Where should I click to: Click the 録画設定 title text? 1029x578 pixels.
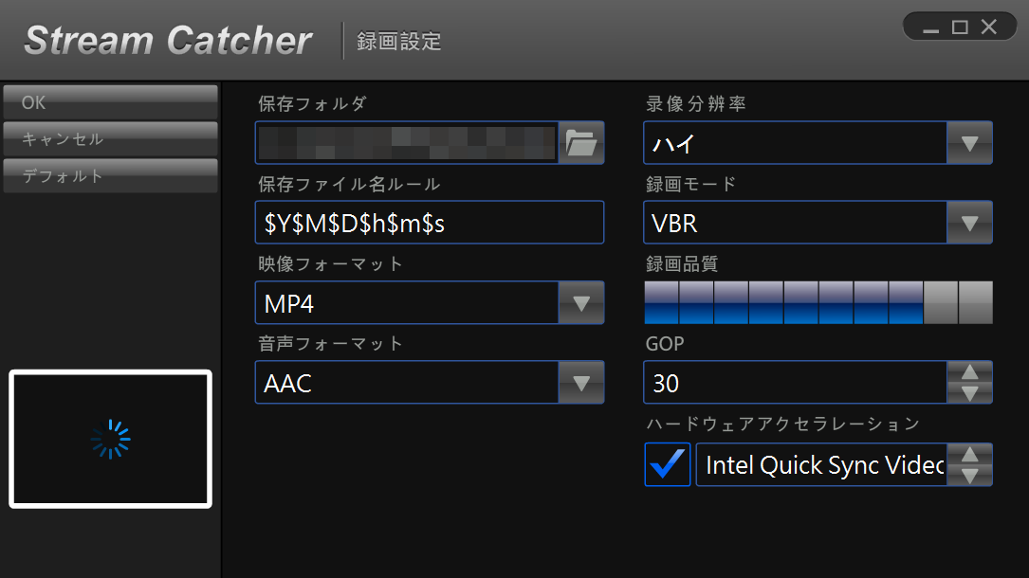coord(399,42)
